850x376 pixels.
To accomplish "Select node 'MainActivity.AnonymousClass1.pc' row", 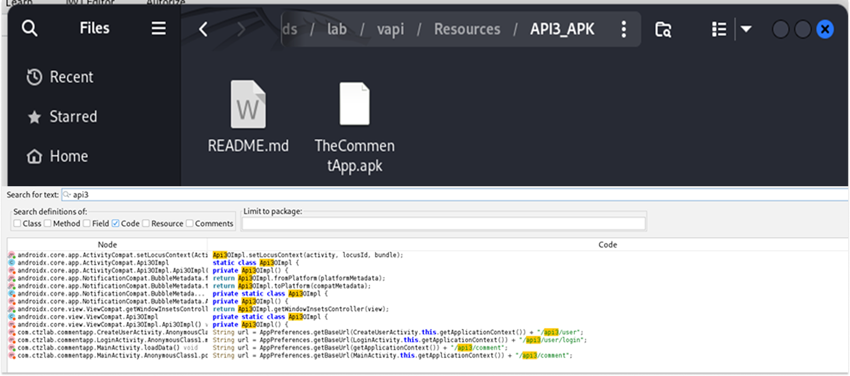I will click(108, 355).
